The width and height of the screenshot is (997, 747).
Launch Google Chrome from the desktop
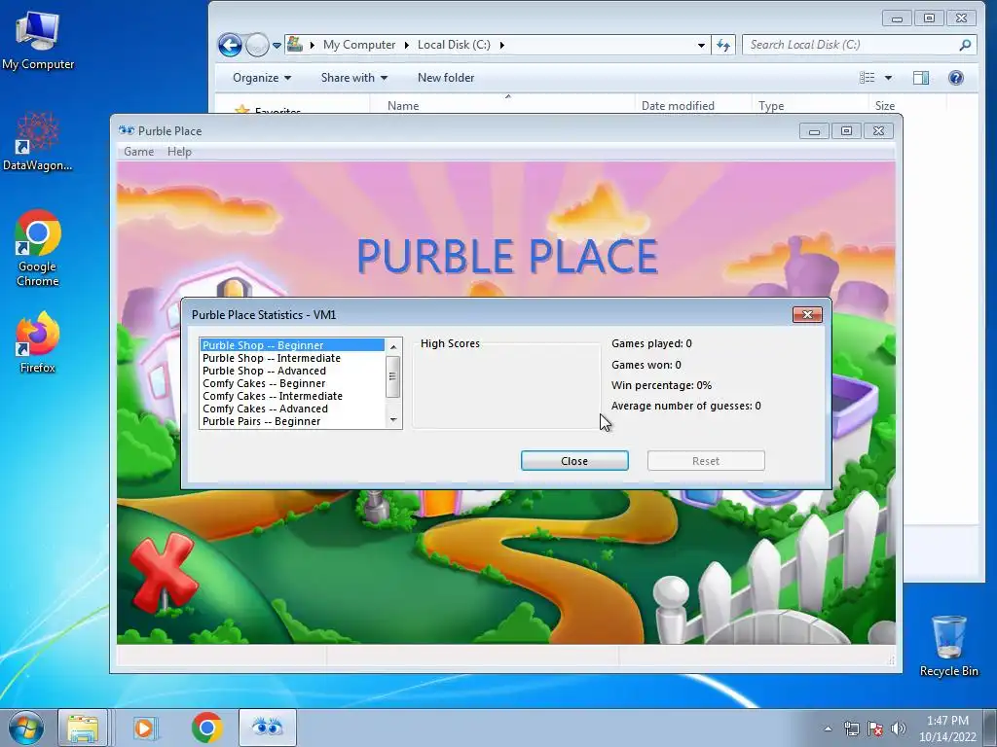pos(38,248)
